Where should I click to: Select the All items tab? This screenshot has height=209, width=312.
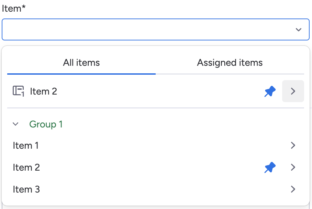pyautogui.click(x=81, y=63)
